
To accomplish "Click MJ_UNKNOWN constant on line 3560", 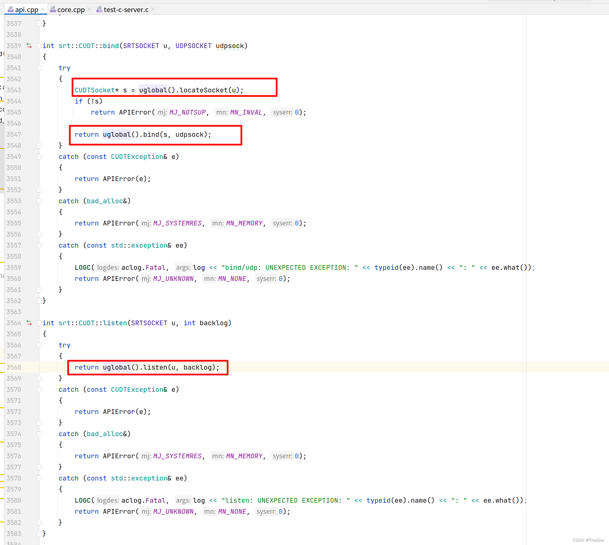I will click(x=173, y=279).
